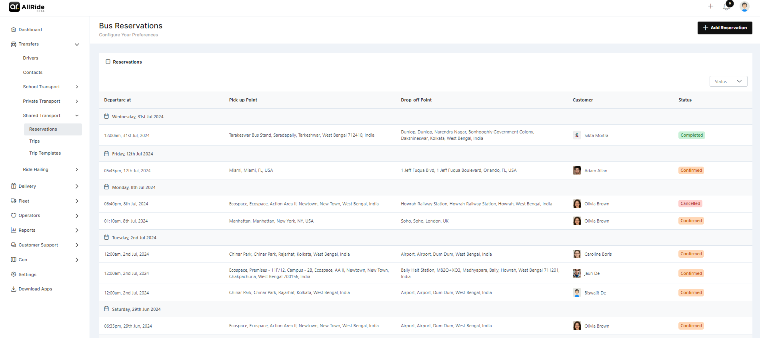Viewport: 760px width, 338px height.
Task: Open the user profile avatar
Action: [x=744, y=6]
